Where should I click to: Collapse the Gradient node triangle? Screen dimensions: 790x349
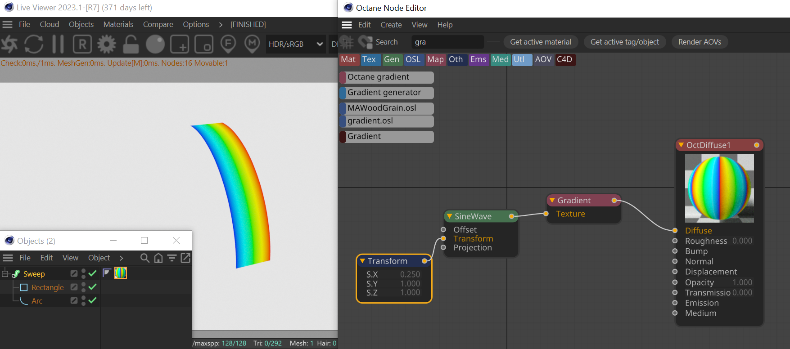(x=552, y=200)
